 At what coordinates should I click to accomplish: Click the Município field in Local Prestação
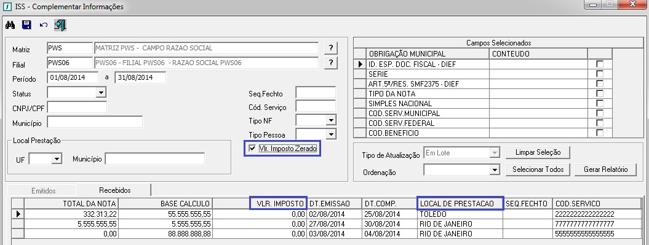(155, 159)
